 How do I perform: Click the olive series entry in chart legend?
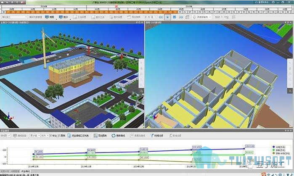[280, 153]
